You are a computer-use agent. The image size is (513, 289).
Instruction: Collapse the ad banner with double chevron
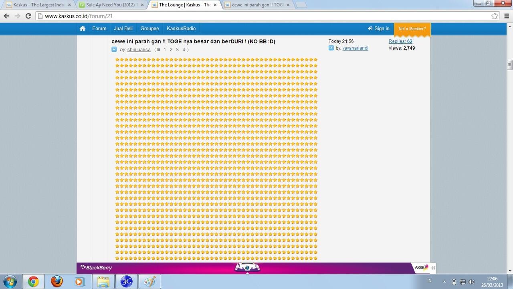coord(433,268)
